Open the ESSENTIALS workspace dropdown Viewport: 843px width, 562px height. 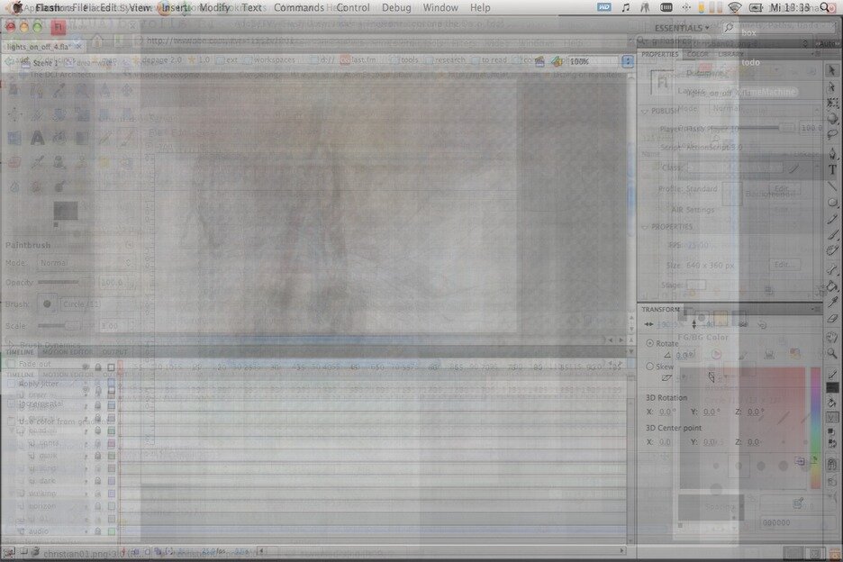pos(681,27)
